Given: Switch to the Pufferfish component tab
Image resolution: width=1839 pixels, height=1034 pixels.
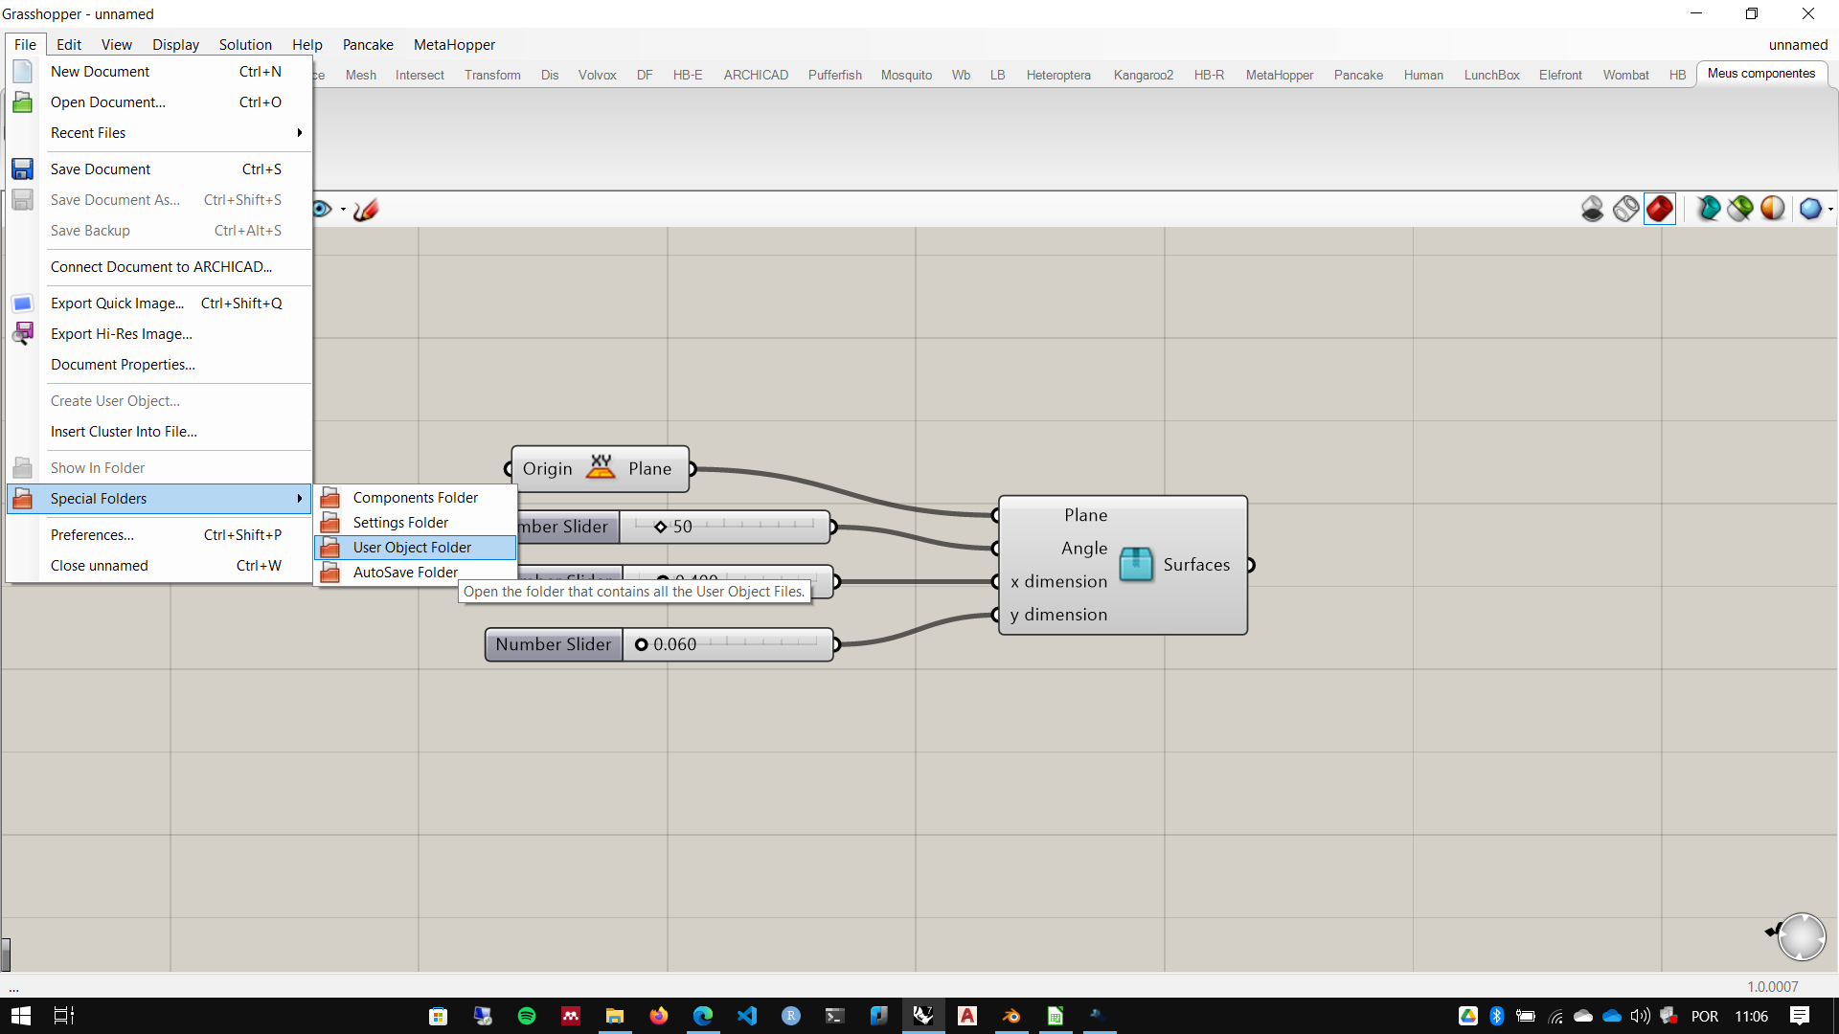Looking at the screenshot, I should [834, 75].
